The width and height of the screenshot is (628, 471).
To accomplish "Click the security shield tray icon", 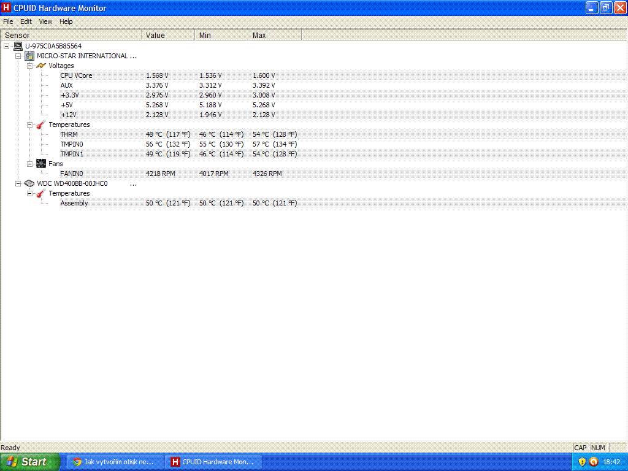I will [582, 462].
